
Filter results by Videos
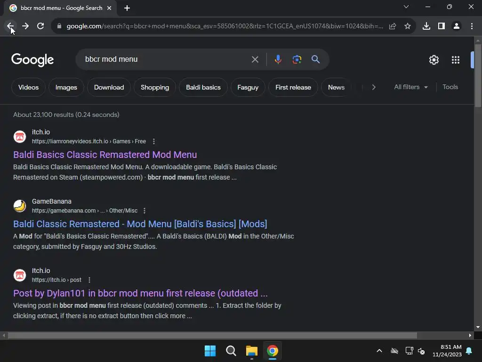[x=28, y=87]
